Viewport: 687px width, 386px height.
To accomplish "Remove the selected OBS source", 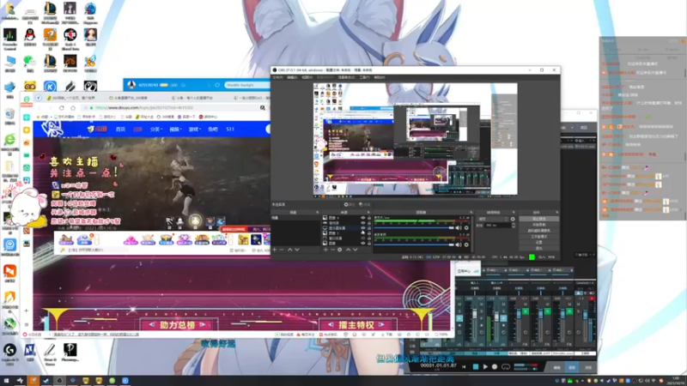I will [x=332, y=250].
